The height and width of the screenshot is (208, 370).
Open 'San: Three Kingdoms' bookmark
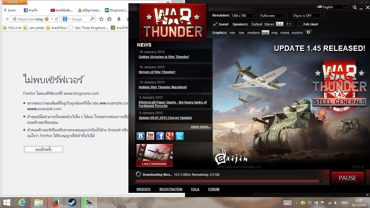(89, 28)
